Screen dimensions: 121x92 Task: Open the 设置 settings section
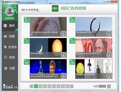coord(10,68)
